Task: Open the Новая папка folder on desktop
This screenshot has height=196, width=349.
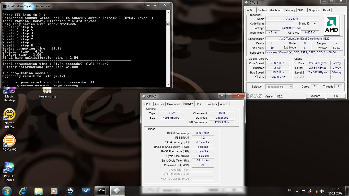Action: (x=48, y=93)
